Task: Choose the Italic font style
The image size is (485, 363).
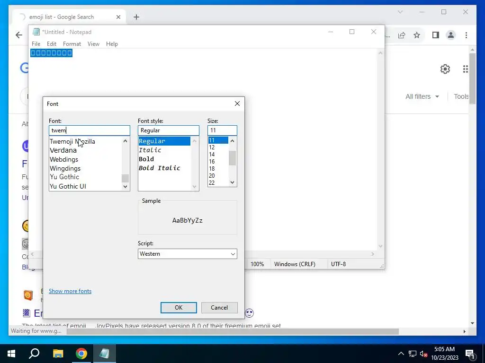Action: point(150,150)
